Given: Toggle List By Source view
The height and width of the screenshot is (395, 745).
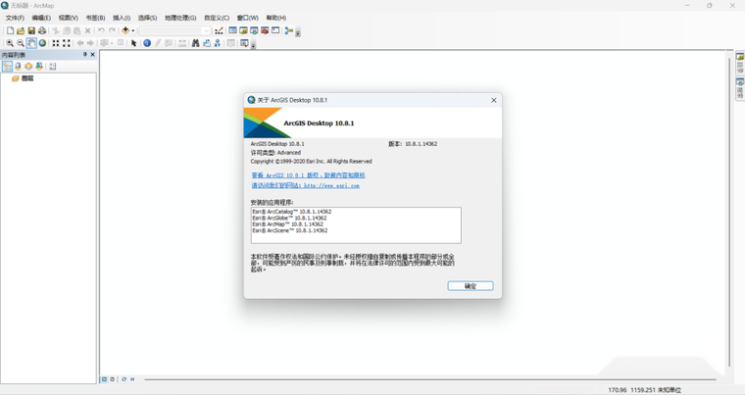Looking at the screenshot, I should 18,66.
